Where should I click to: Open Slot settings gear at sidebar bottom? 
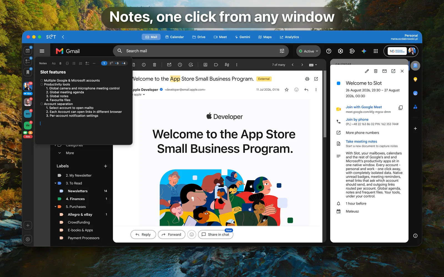[28, 239]
